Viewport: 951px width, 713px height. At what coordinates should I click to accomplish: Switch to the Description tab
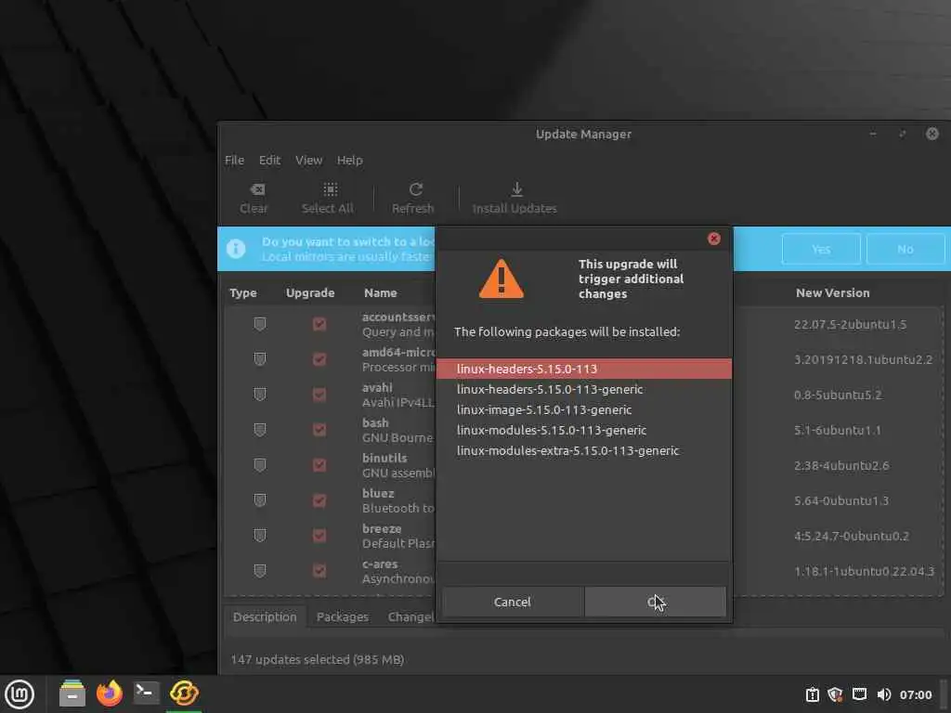click(x=265, y=616)
